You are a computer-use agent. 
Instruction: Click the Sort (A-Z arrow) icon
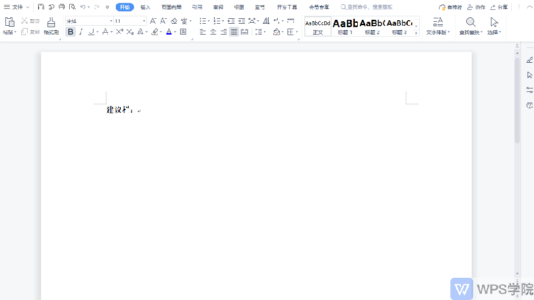point(266,21)
